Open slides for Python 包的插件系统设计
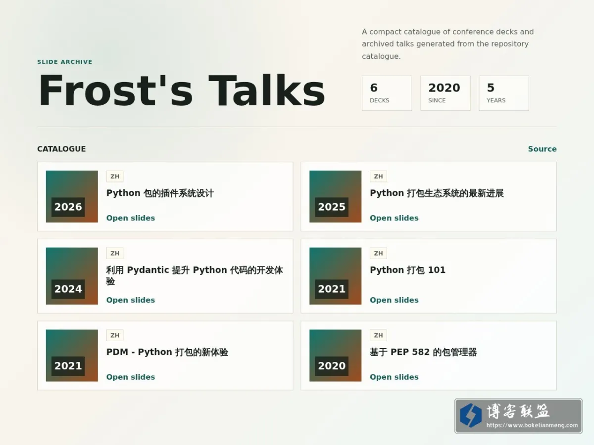 point(131,218)
